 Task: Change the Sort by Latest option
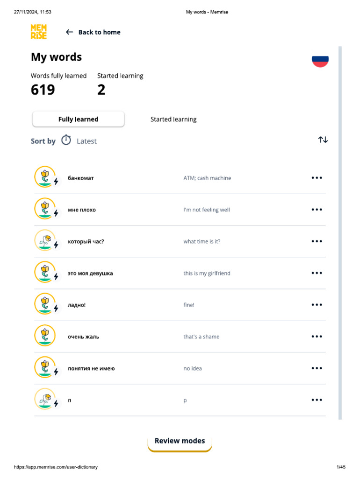[x=86, y=141]
